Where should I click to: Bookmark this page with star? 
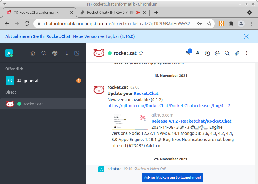209,24
